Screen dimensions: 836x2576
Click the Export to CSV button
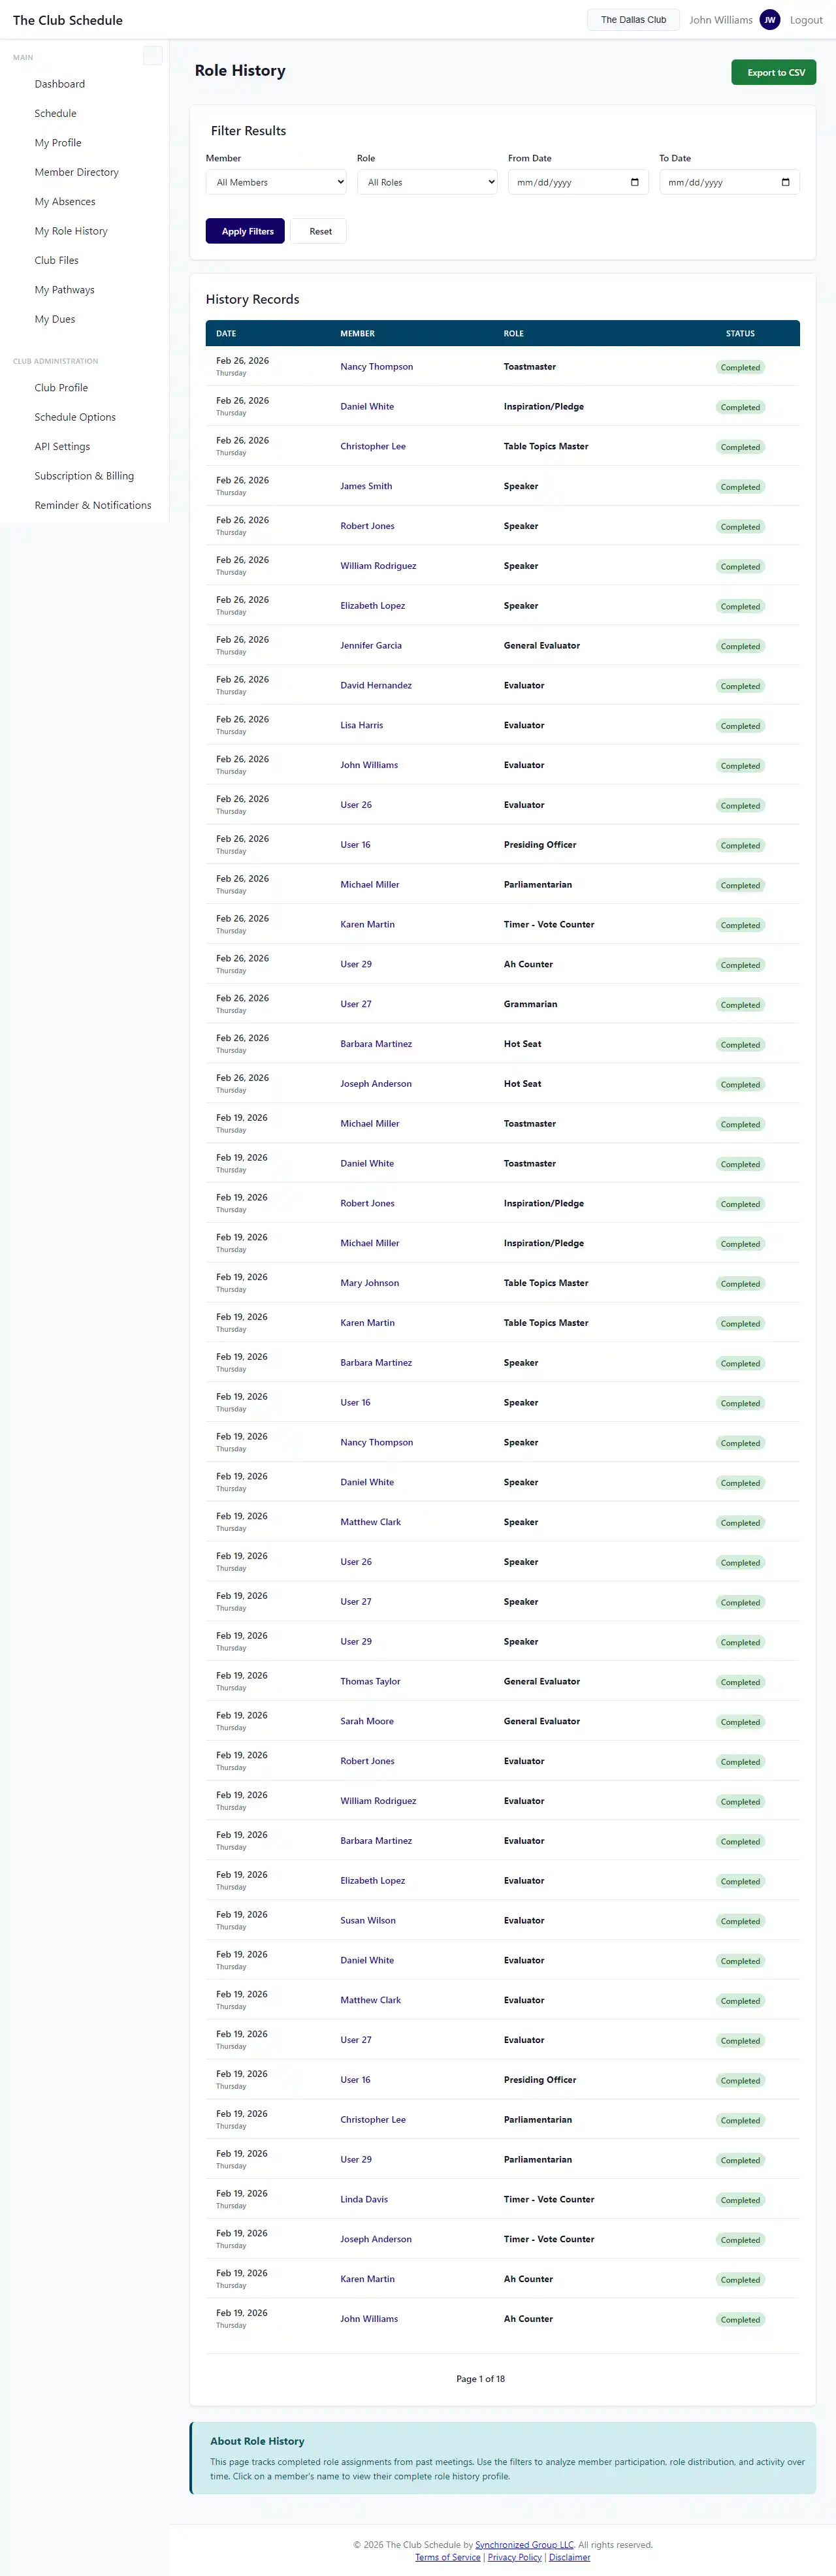point(774,73)
